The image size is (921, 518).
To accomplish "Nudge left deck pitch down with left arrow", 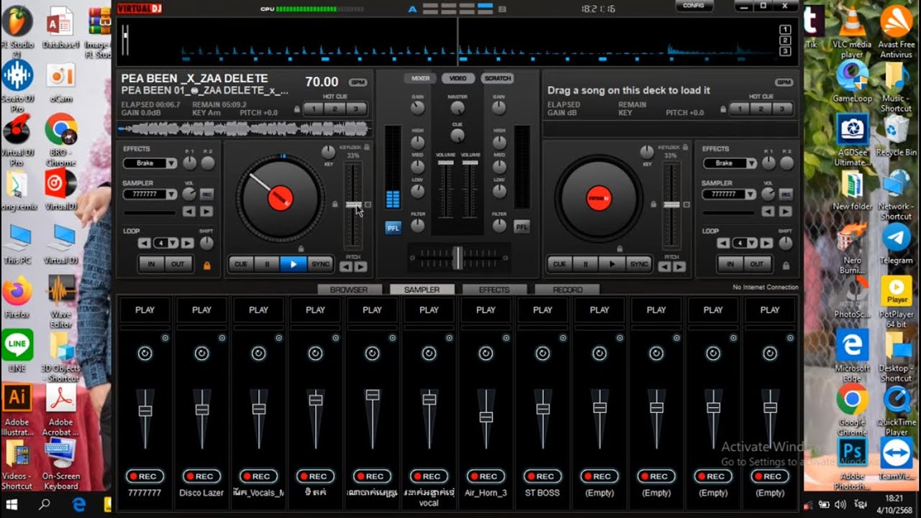I will tap(345, 267).
